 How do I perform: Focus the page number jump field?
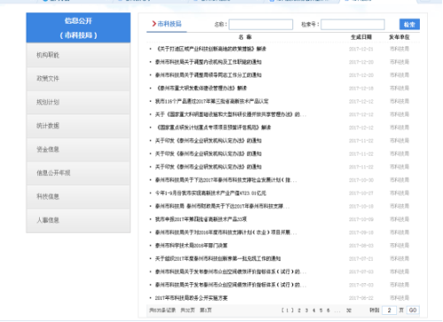pos(389,310)
